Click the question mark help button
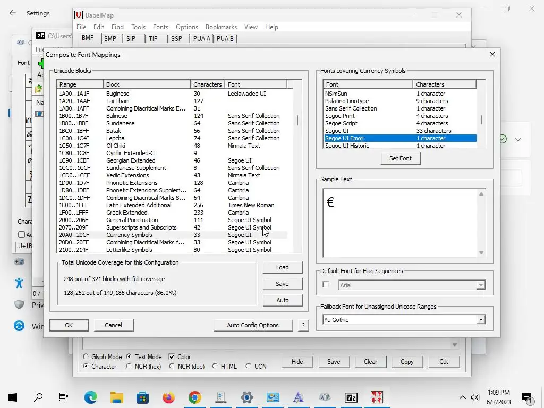544x408 pixels. click(303, 325)
